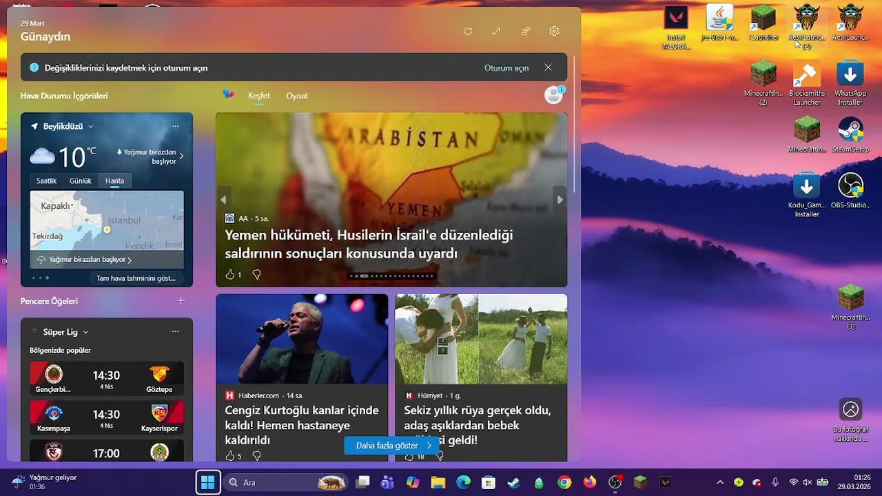The height and width of the screenshot is (496, 882).
Task: Open Kodu_Game Installer desktop icon
Action: (x=806, y=195)
